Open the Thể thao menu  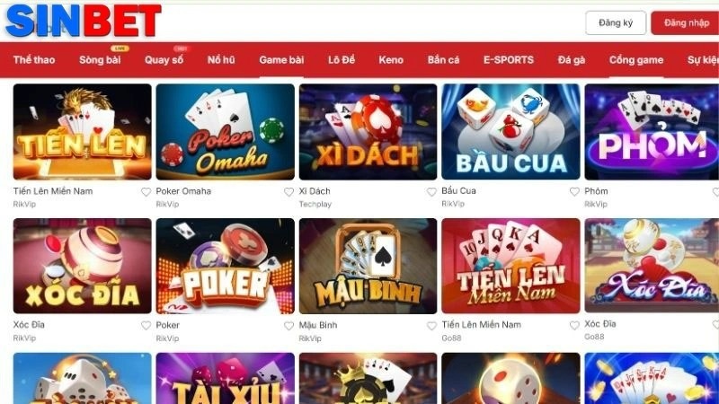click(x=34, y=60)
